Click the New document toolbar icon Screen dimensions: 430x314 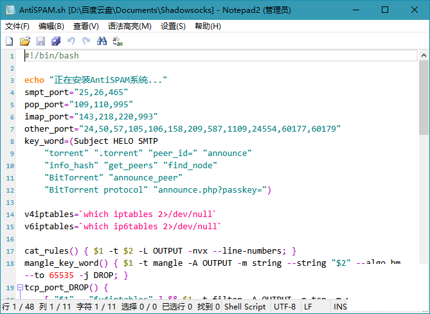(x=10, y=41)
